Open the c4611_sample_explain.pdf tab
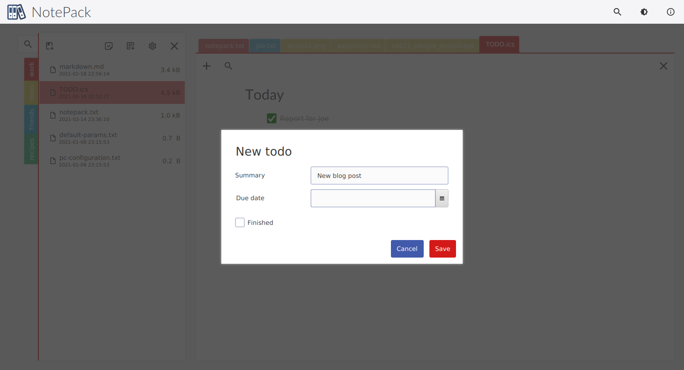This screenshot has width=684, height=370. [x=433, y=46]
